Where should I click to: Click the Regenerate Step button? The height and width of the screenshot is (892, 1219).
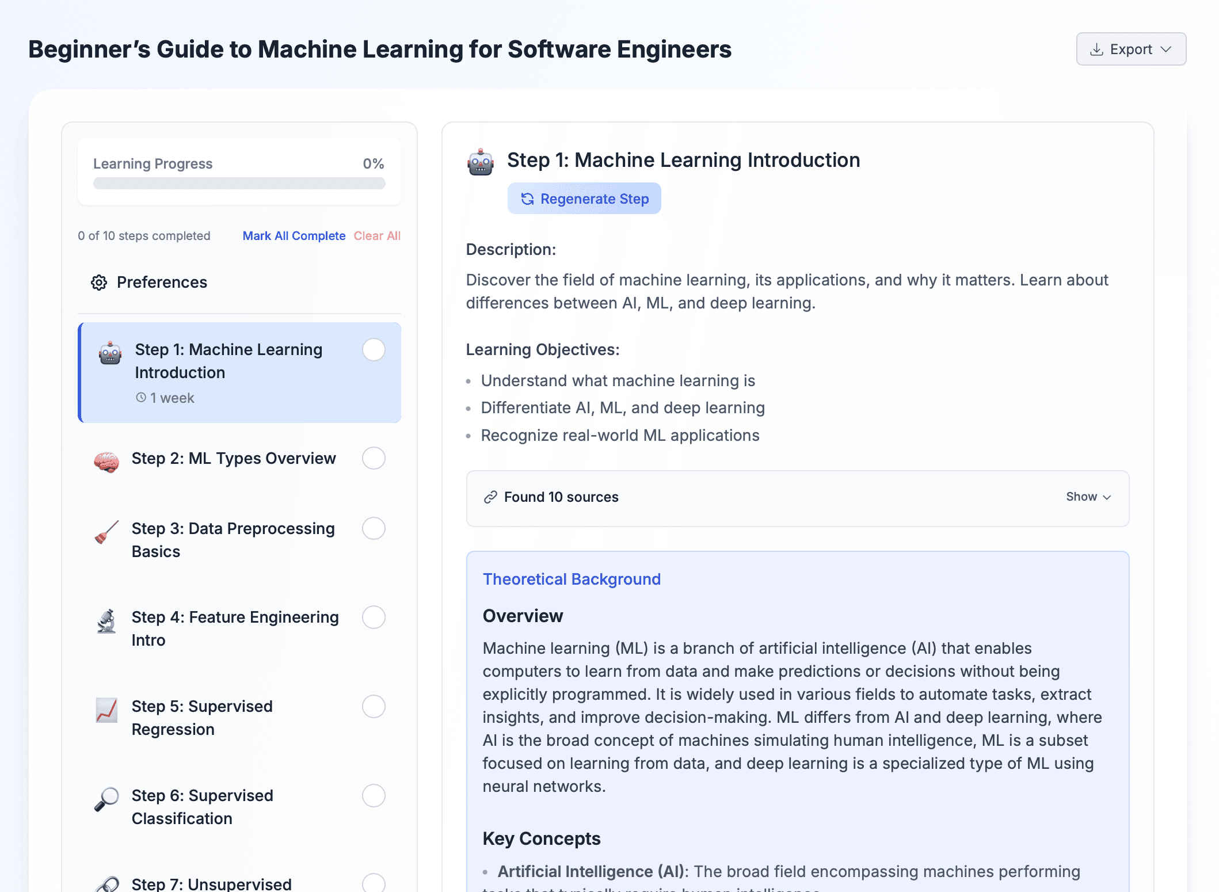coord(584,198)
